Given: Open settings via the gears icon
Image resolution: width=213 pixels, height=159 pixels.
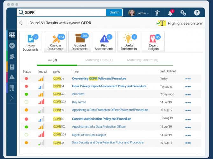Looking at the screenshot, I should tap(183, 13).
